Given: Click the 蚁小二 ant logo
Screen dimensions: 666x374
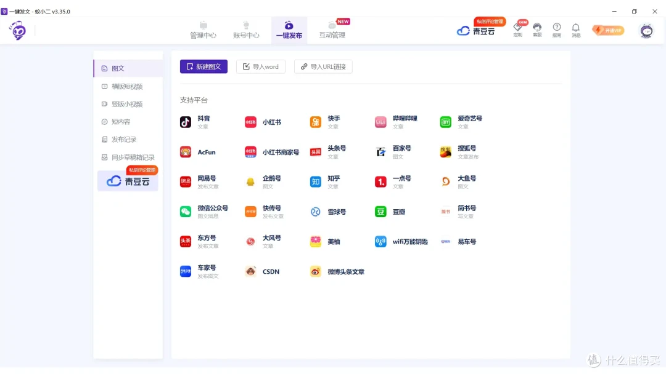Looking at the screenshot, I should [18, 31].
